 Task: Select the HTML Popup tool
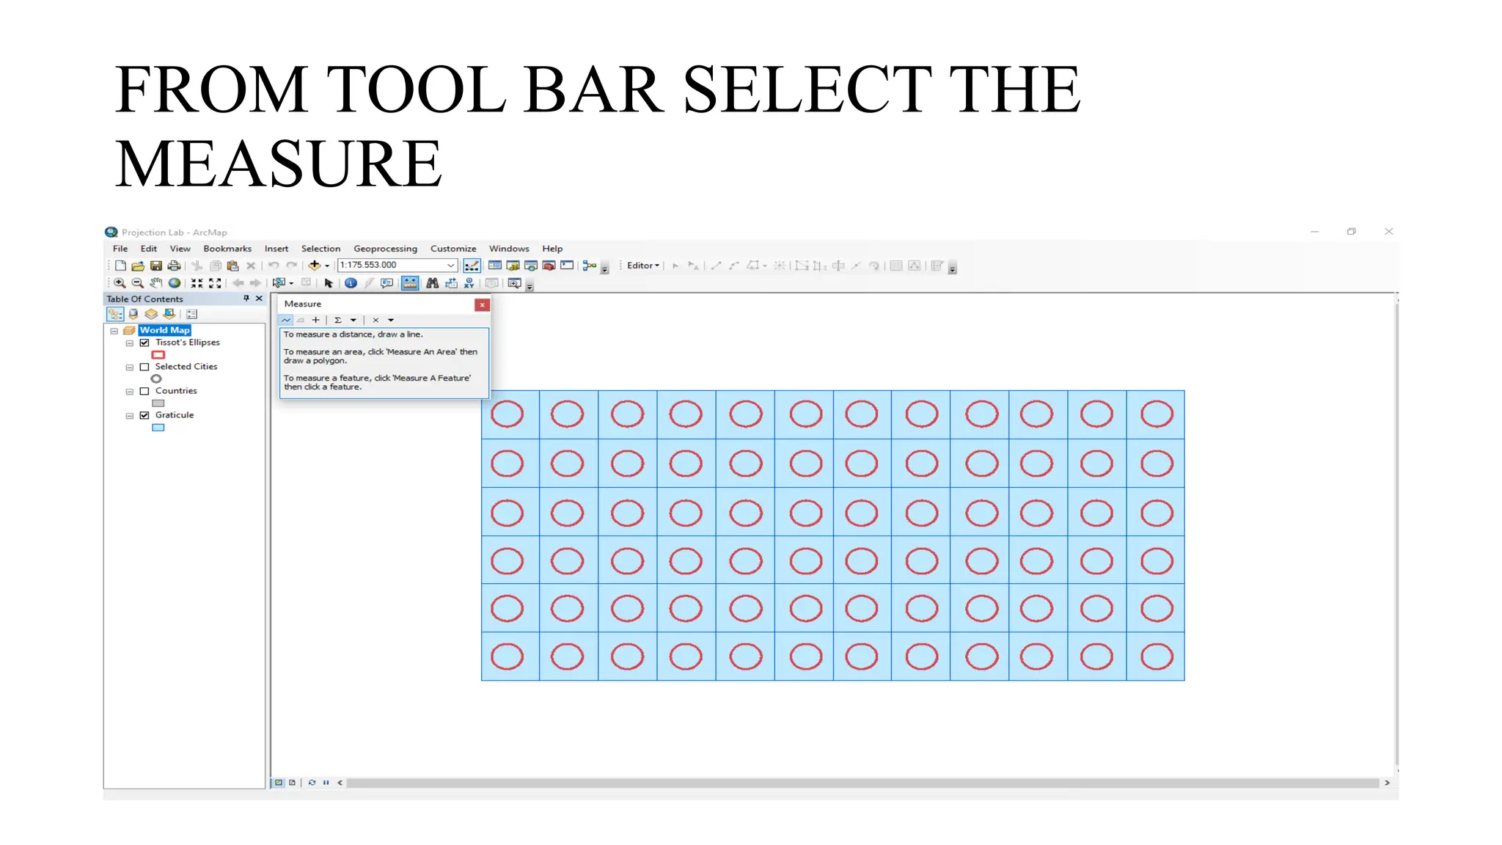click(387, 283)
